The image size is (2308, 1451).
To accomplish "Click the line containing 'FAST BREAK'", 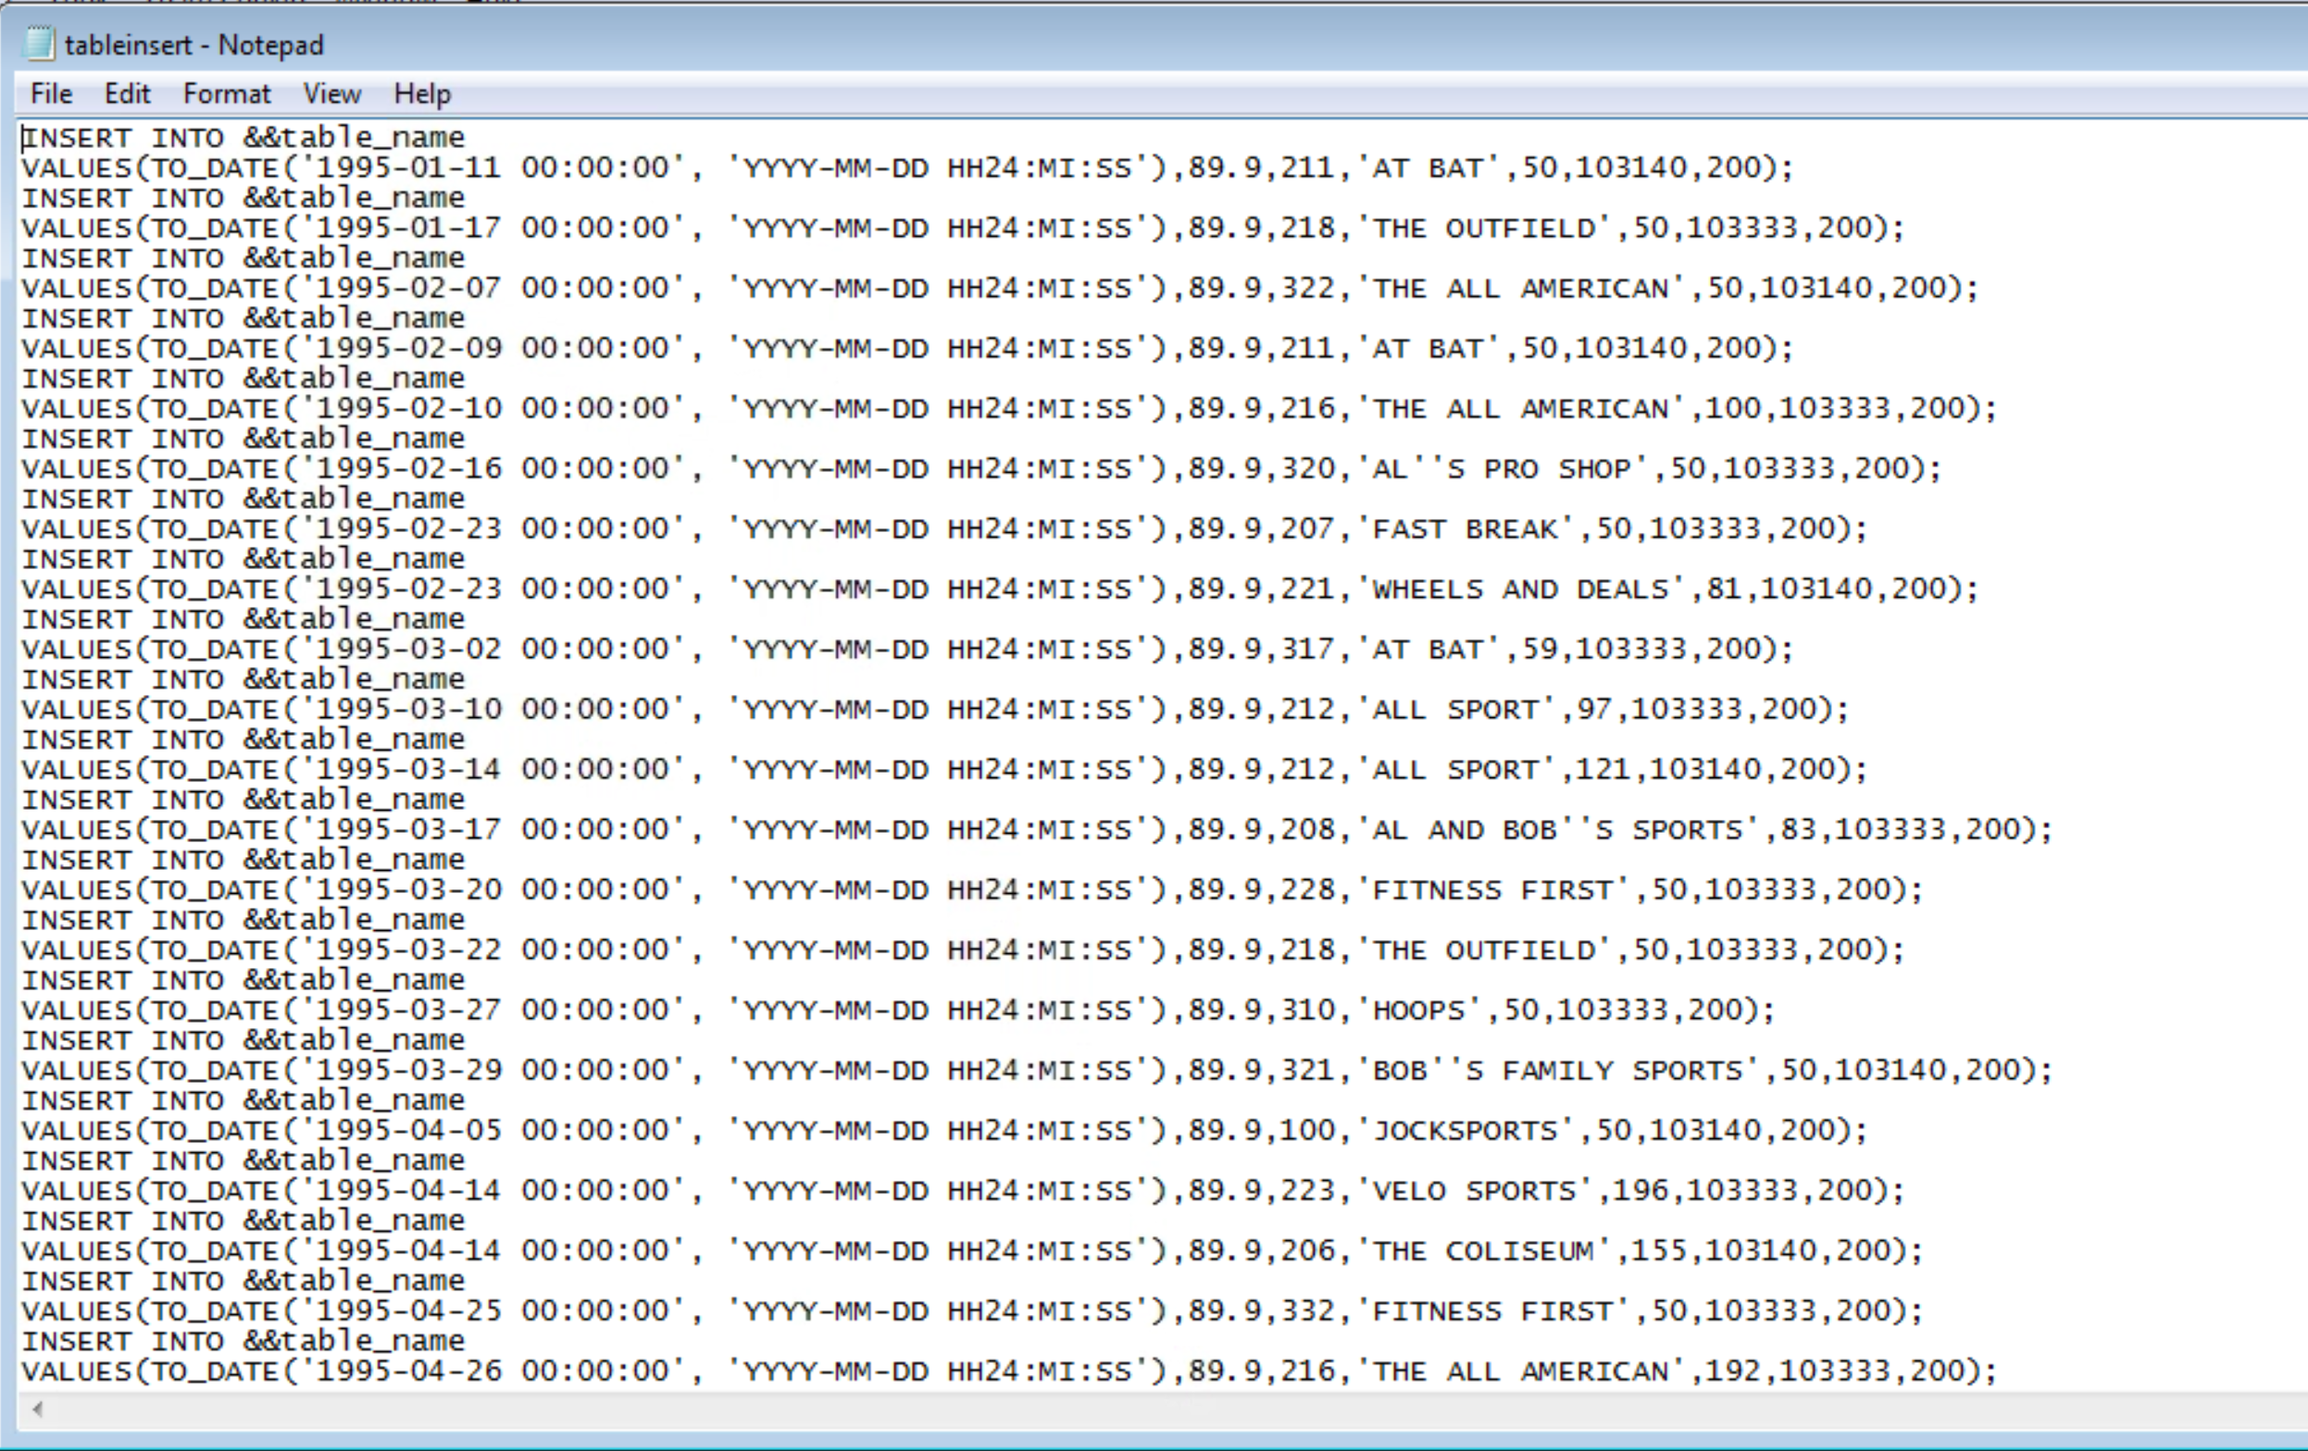I will click(x=944, y=529).
